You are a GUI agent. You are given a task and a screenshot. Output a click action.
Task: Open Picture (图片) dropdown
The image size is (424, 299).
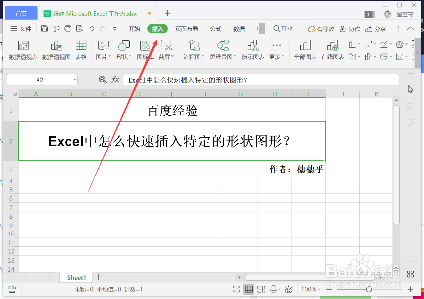[103, 50]
